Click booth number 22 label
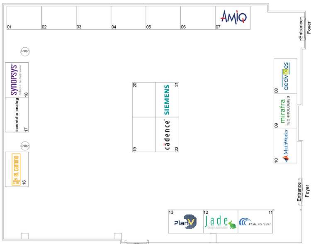The height and width of the screenshot is (244, 311). 177,149
